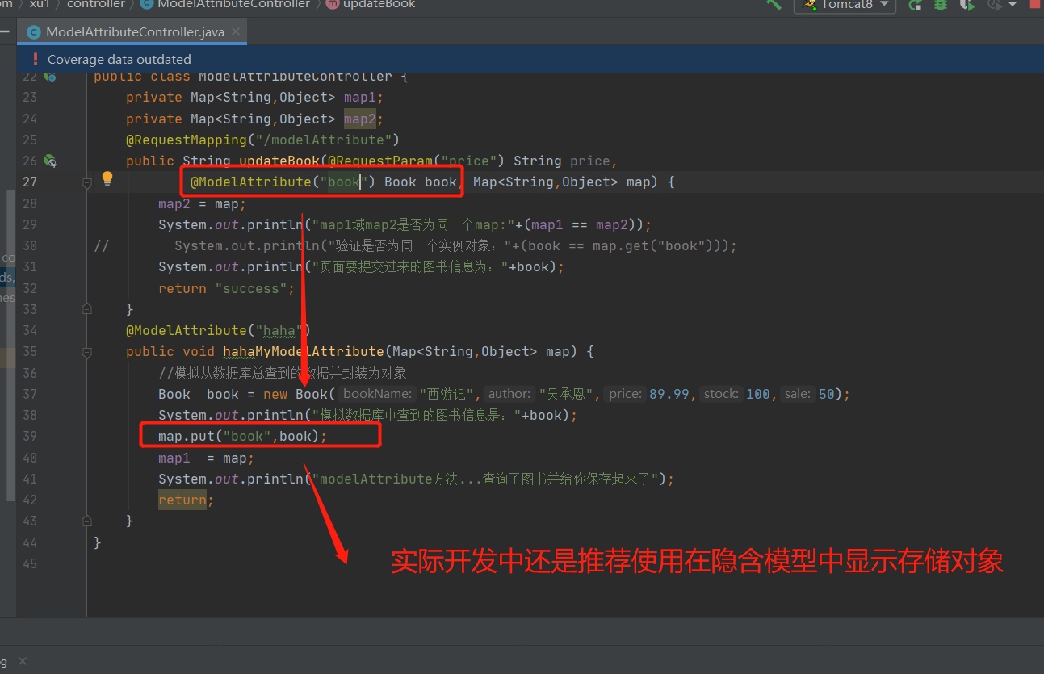Toggle fold marker at line 43
Image resolution: width=1044 pixels, height=674 pixels.
click(x=87, y=521)
